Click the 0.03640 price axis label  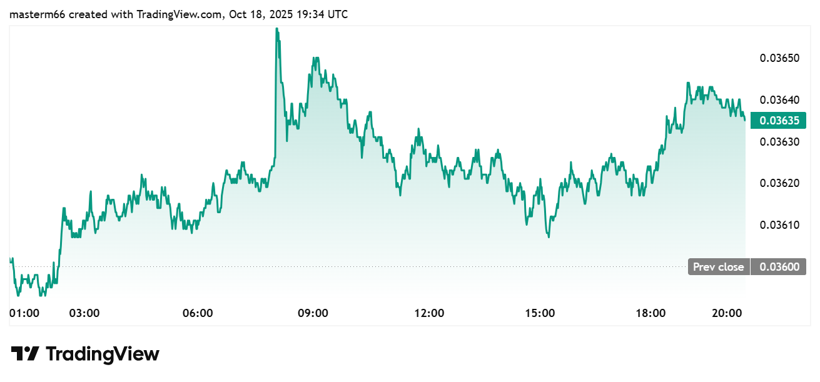click(779, 100)
